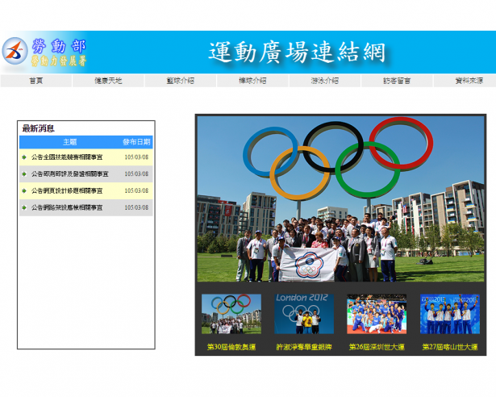The image size is (496, 397).
Task: Click the 最新消息 panel heading
Action: (38, 128)
